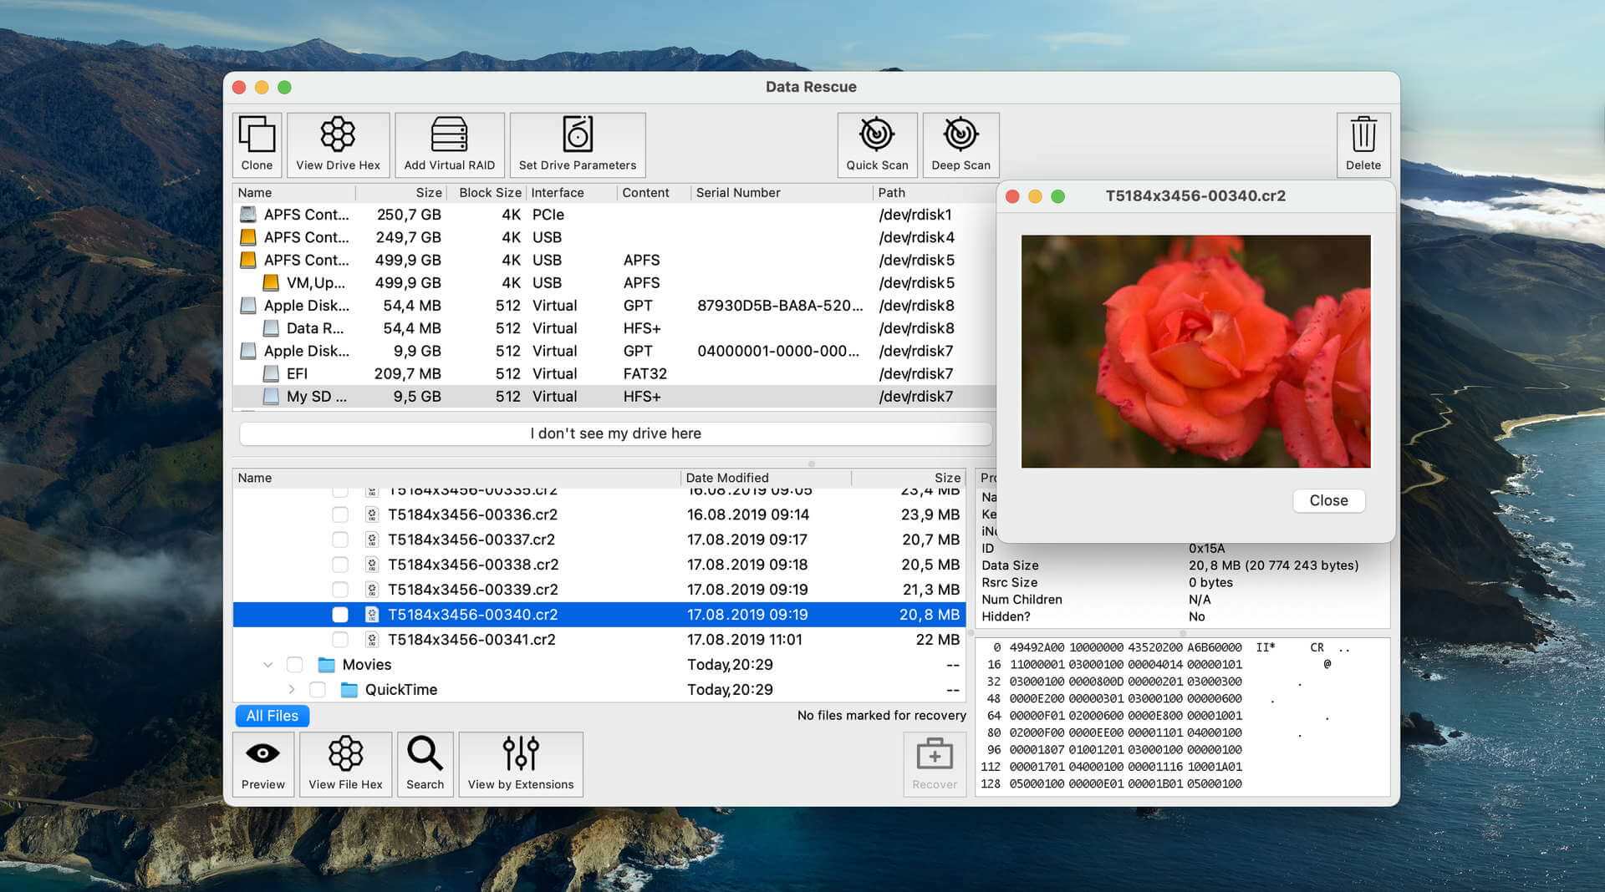Click disk icon of EFI partition
This screenshot has width=1605, height=892.
[x=271, y=373]
